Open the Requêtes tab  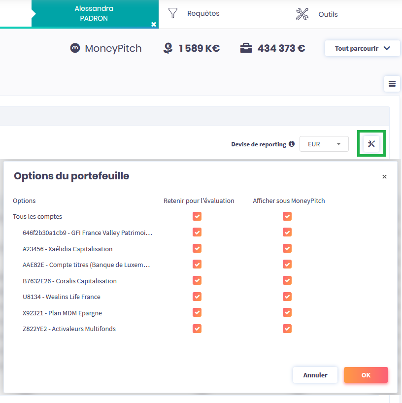click(x=203, y=14)
